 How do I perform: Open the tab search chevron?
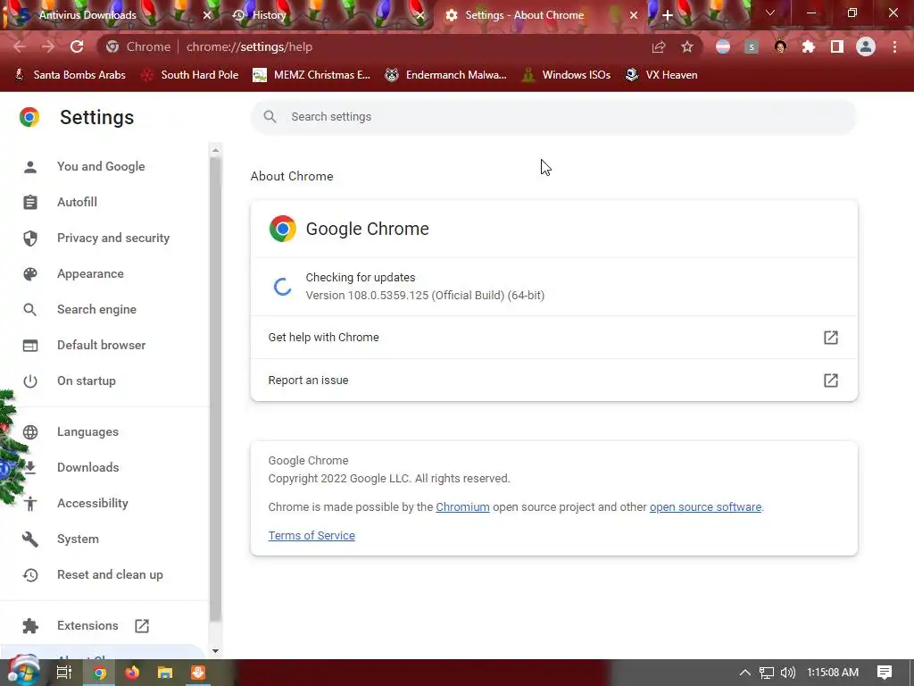pos(770,13)
